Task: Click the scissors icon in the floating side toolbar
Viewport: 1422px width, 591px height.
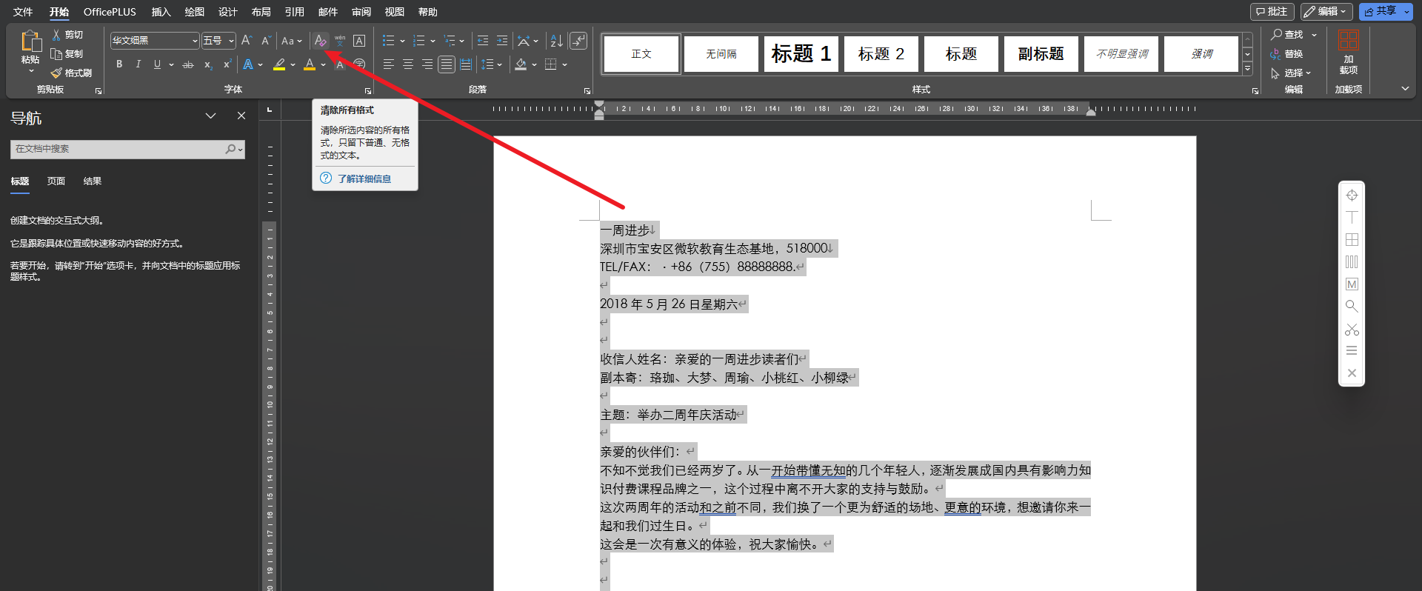Action: click(x=1352, y=329)
